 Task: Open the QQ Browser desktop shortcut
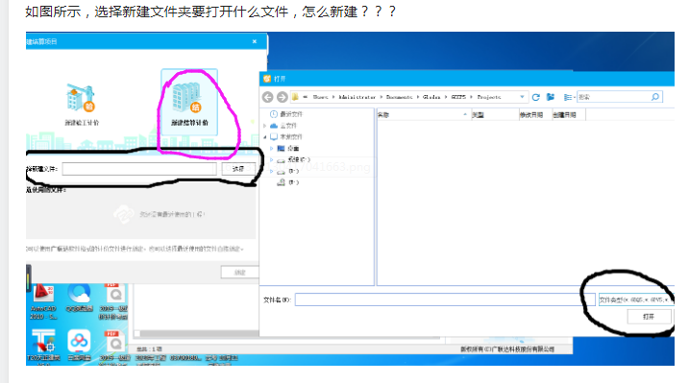tap(80, 299)
